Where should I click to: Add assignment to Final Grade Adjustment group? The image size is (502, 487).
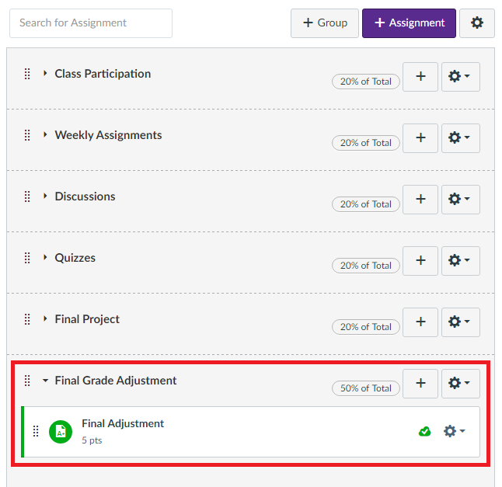pos(420,384)
